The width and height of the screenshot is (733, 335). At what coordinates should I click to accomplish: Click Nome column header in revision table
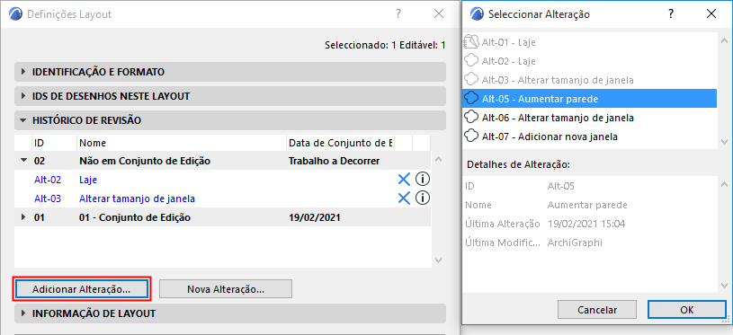coord(182,143)
